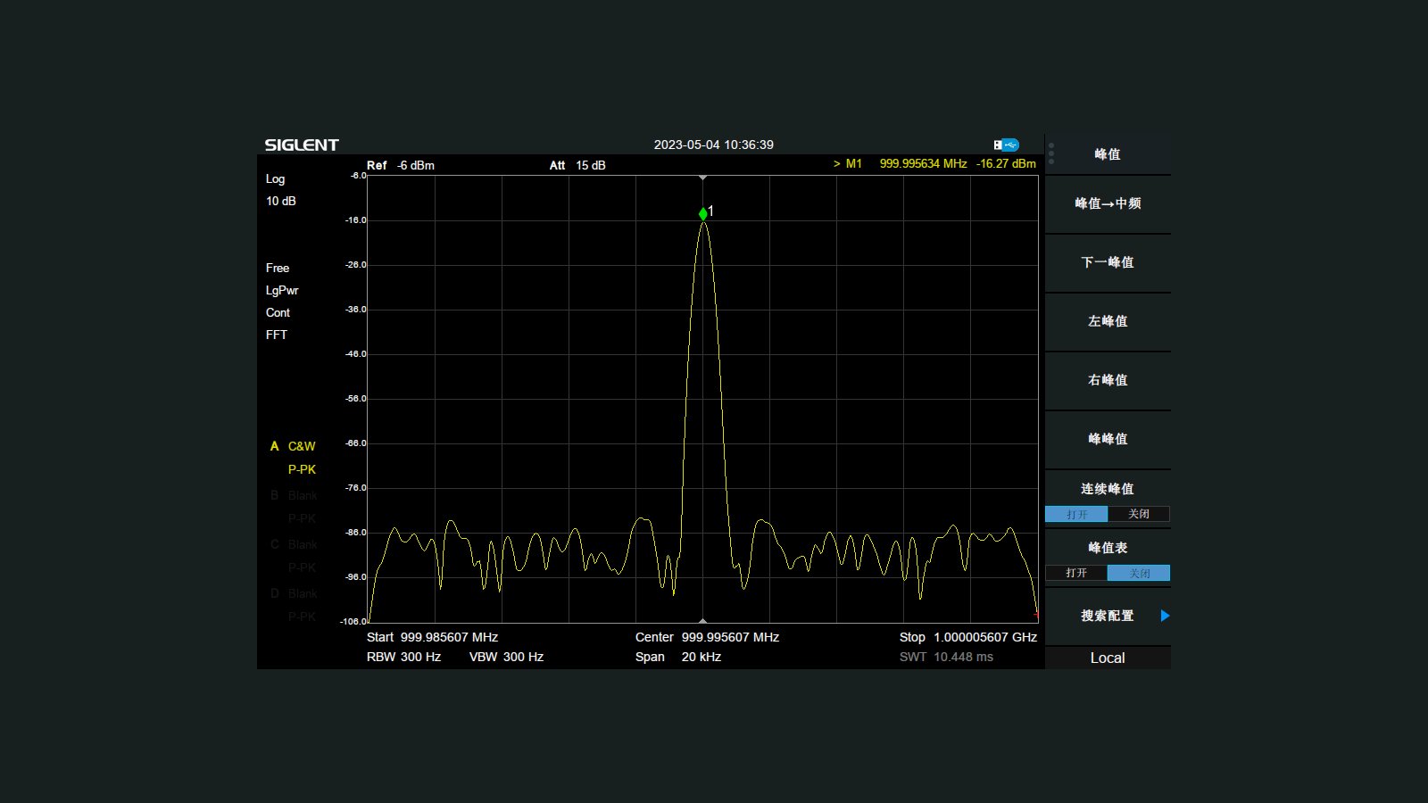Viewport: 1428px width, 803px height.
Task: Select trace D Blank label
Action: [303, 593]
